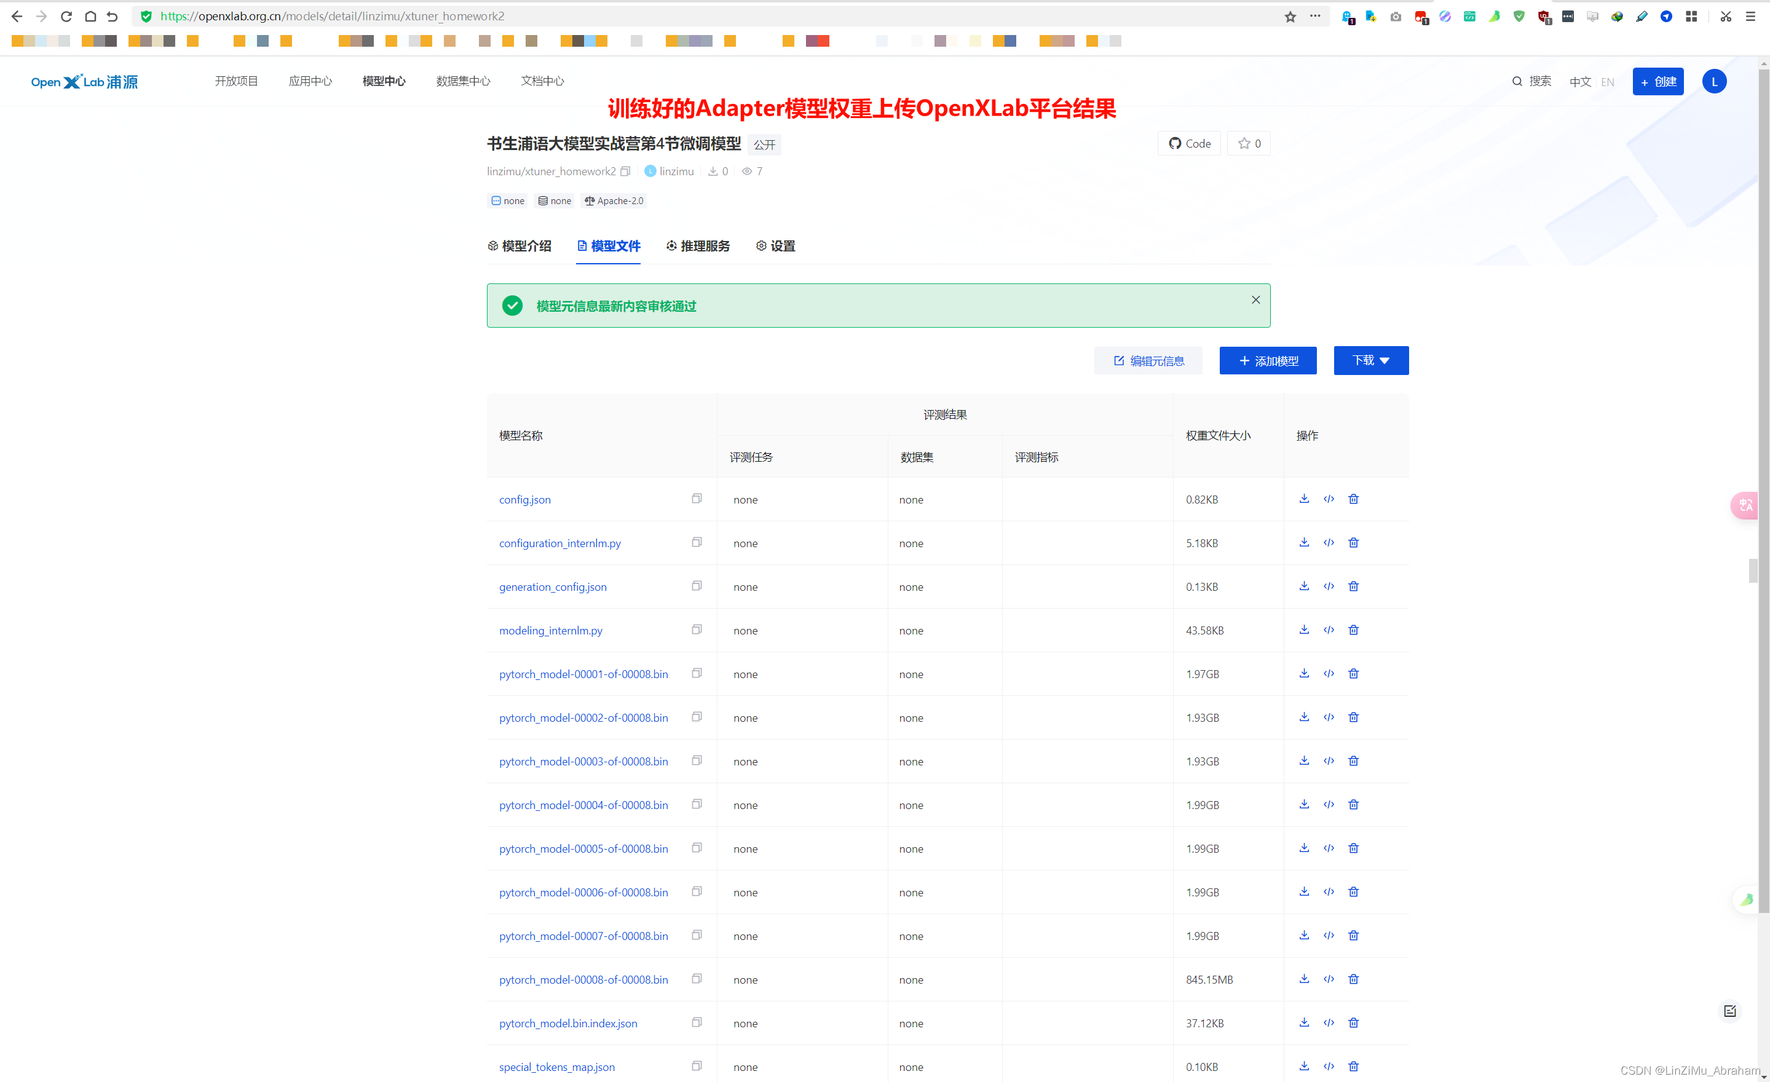Open the special_tokens_map.json link
This screenshot has width=1770, height=1082.
[x=557, y=1067]
